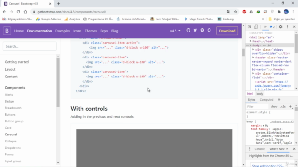Click the sidebar navigation scrollbar
Image resolution: width=298 pixels, height=167 pixels.
click(58, 83)
